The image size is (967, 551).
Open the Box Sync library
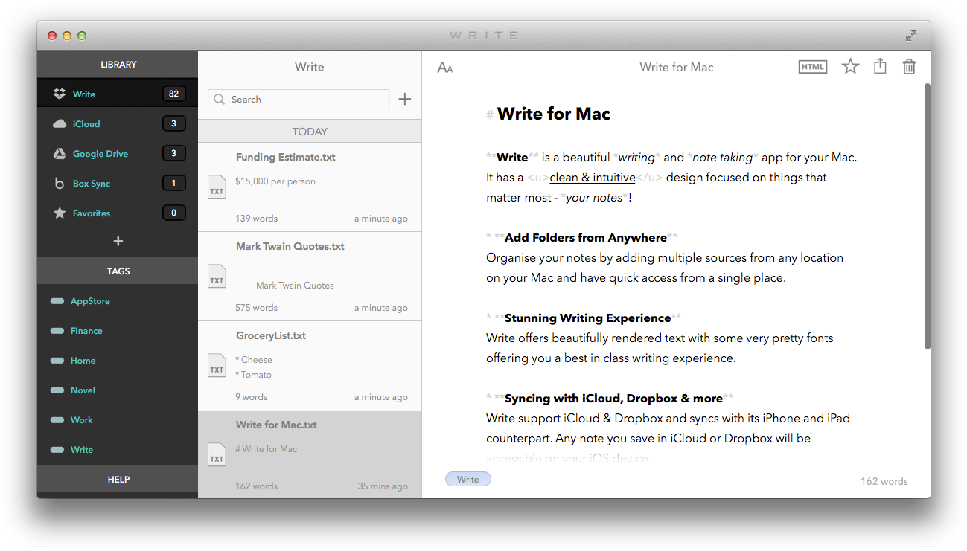118,183
